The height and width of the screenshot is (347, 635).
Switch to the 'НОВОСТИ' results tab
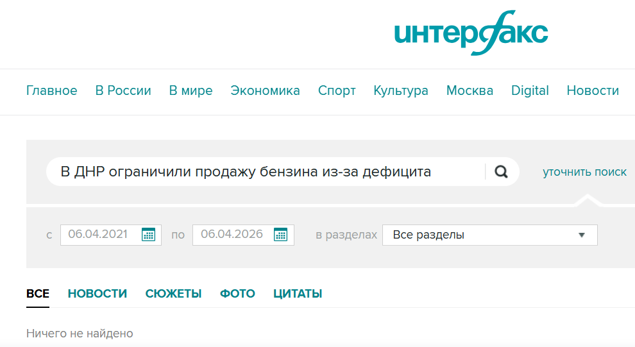coord(97,294)
